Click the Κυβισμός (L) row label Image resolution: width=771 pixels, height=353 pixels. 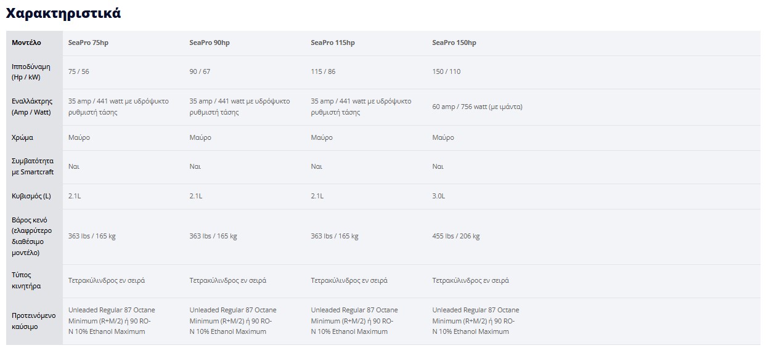31,196
